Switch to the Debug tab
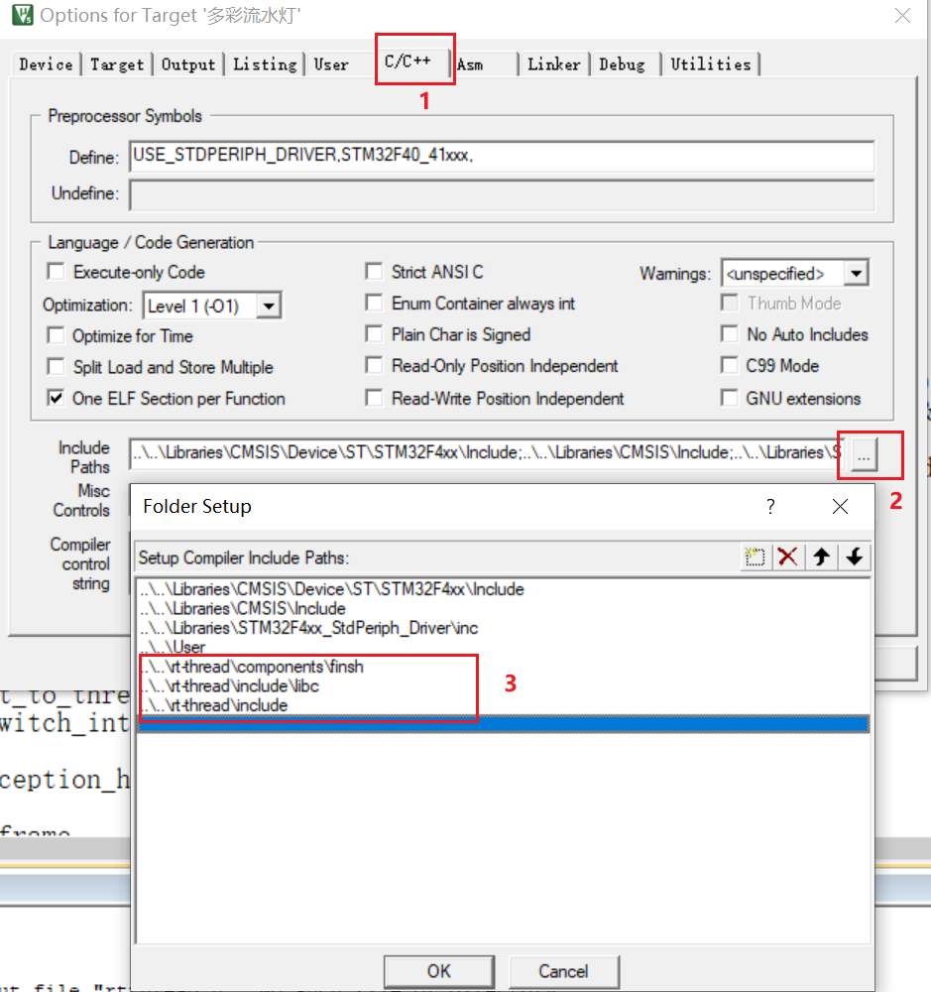The image size is (931, 992). coord(623,63)
